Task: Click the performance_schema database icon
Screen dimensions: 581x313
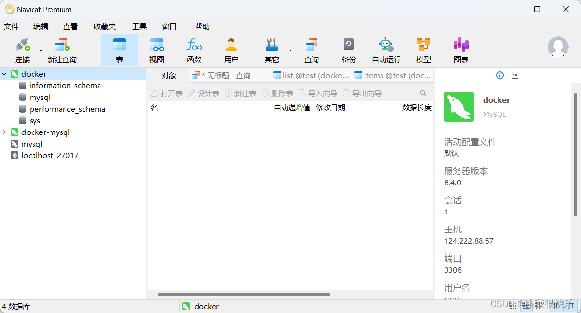Action: click(x=23, y=109)
